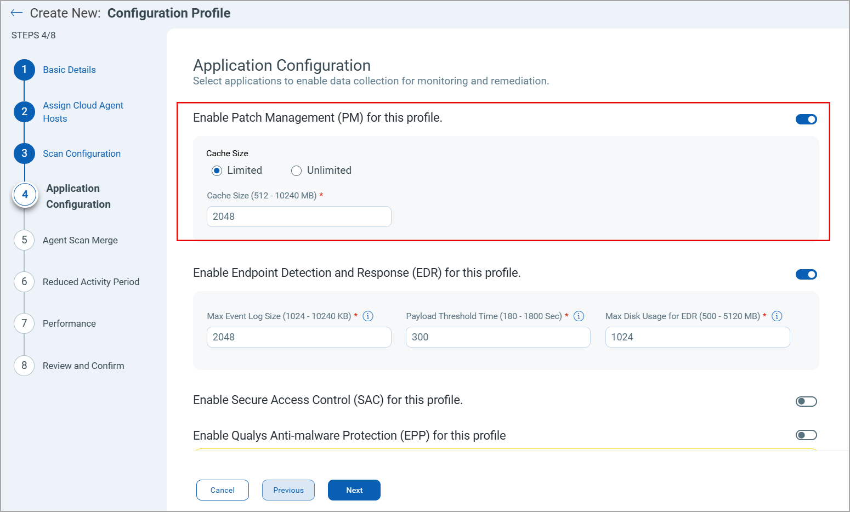Disable Patch Management for this profile

point(806,119)
